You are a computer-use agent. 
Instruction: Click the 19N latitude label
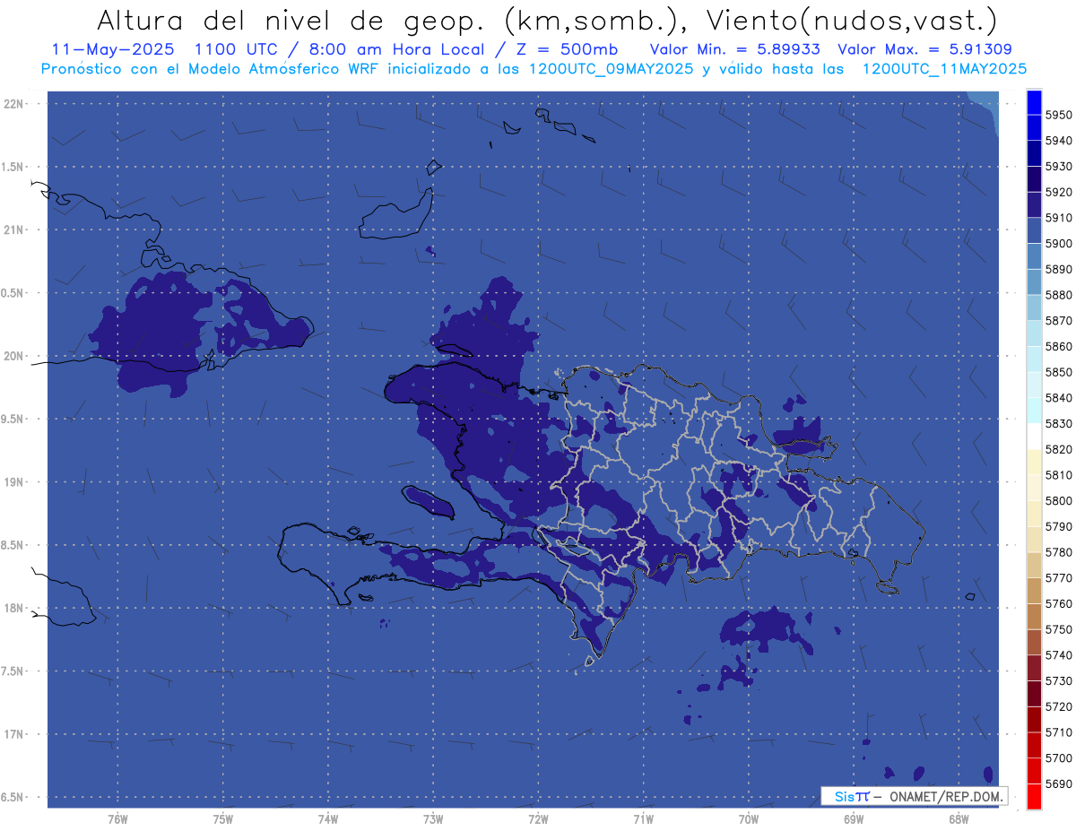(15, 481)
